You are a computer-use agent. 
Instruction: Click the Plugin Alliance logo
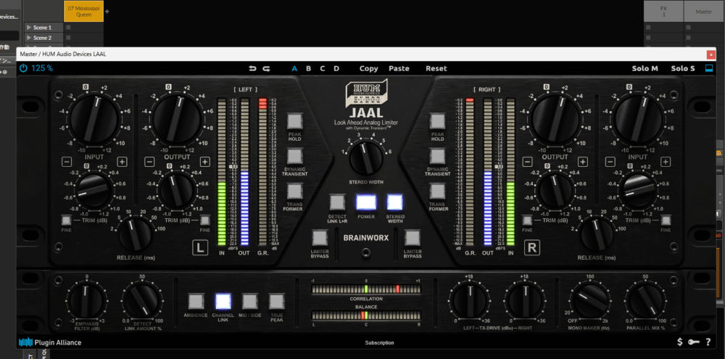click(x=50, y=342)
